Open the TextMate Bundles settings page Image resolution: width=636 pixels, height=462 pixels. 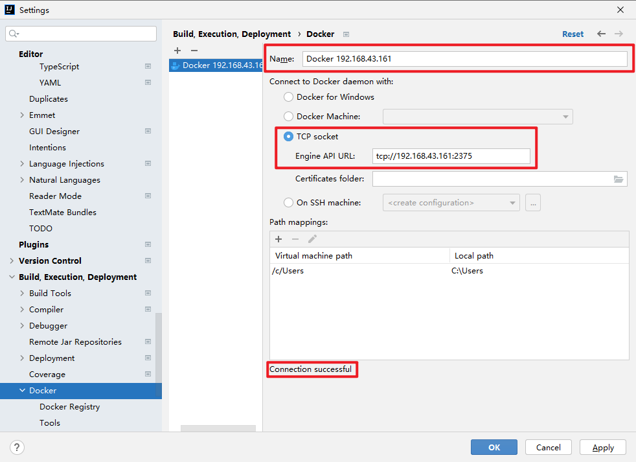pos(63,213)
